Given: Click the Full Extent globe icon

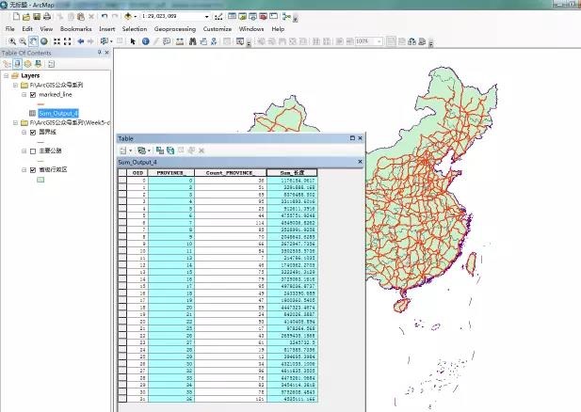Looking at the screenshot, I should tap(44, 41).
